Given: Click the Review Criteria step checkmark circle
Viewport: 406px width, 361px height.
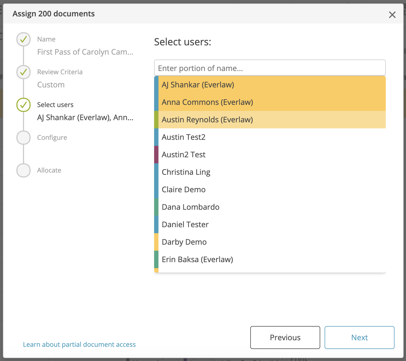Looking at the screenshot, I should tap(23, 72).
